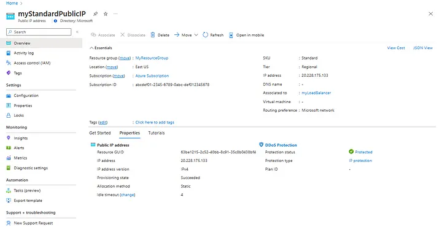Image resolution: width=442 pixels, height=227 pixels.
Task: Click View Cost link
Action: (x=396, y=48)
